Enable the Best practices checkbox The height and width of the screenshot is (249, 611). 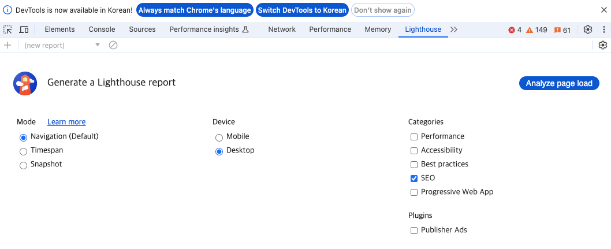(414, 165)
